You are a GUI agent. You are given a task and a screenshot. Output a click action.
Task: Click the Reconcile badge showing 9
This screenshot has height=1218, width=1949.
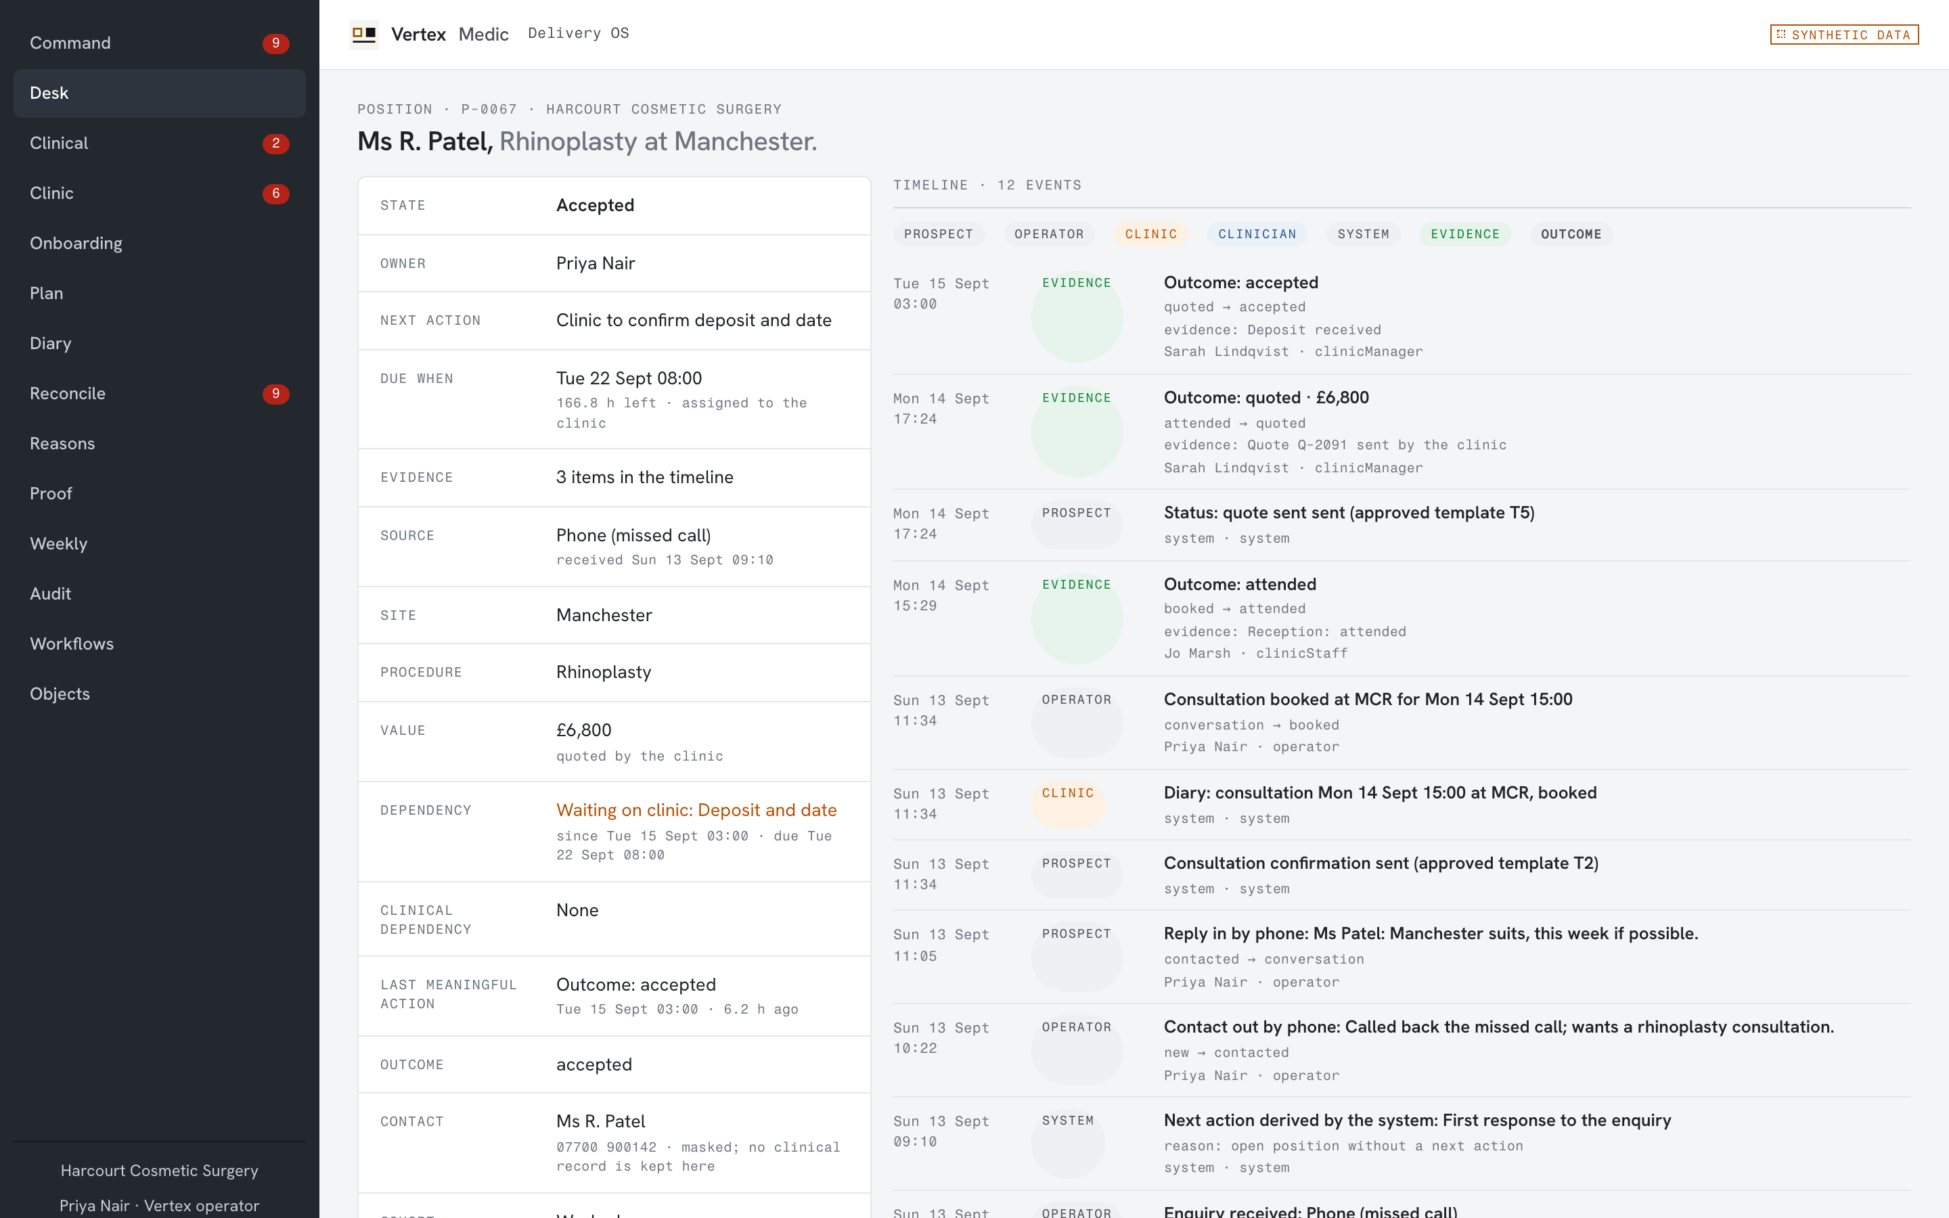point(275,394)
